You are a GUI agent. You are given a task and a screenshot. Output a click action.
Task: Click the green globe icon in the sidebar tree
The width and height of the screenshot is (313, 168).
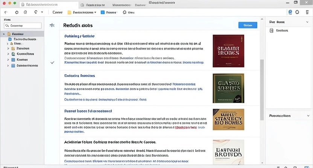tap(13, 54)
